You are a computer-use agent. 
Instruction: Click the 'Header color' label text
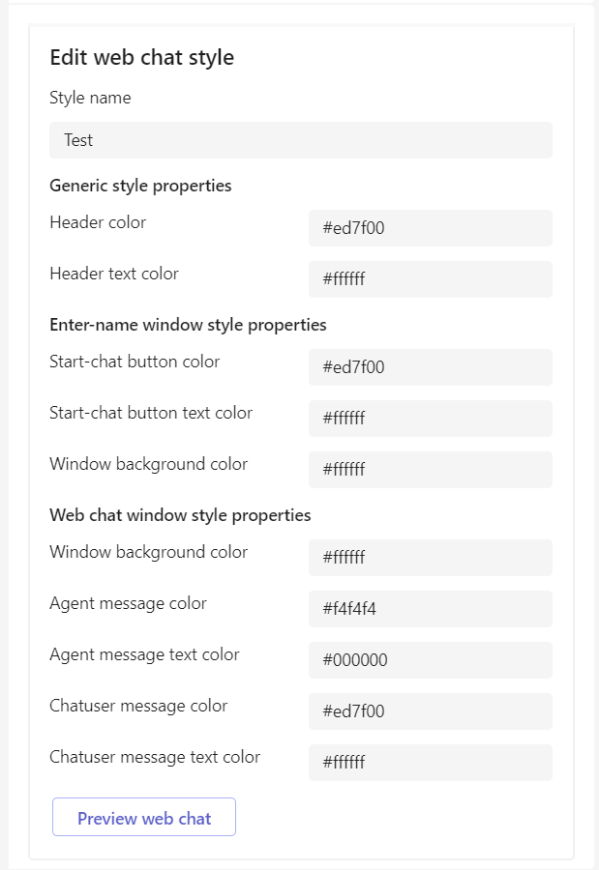pyautogui.click(x=98, y=222)
